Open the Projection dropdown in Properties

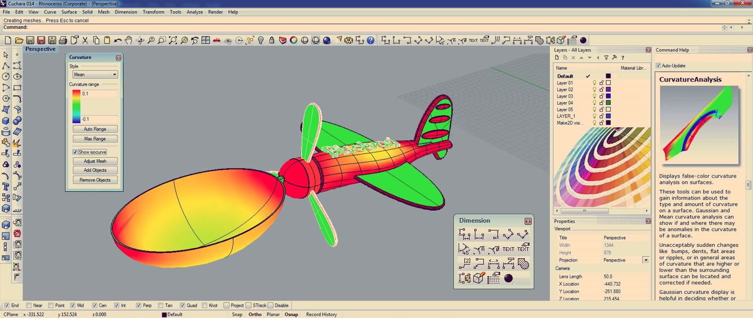645,260
